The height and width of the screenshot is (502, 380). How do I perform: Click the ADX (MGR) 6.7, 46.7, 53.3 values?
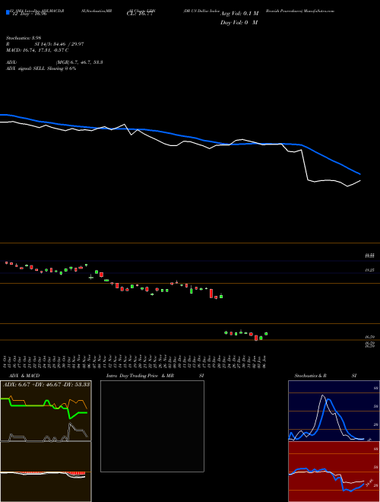click(79, 62)
